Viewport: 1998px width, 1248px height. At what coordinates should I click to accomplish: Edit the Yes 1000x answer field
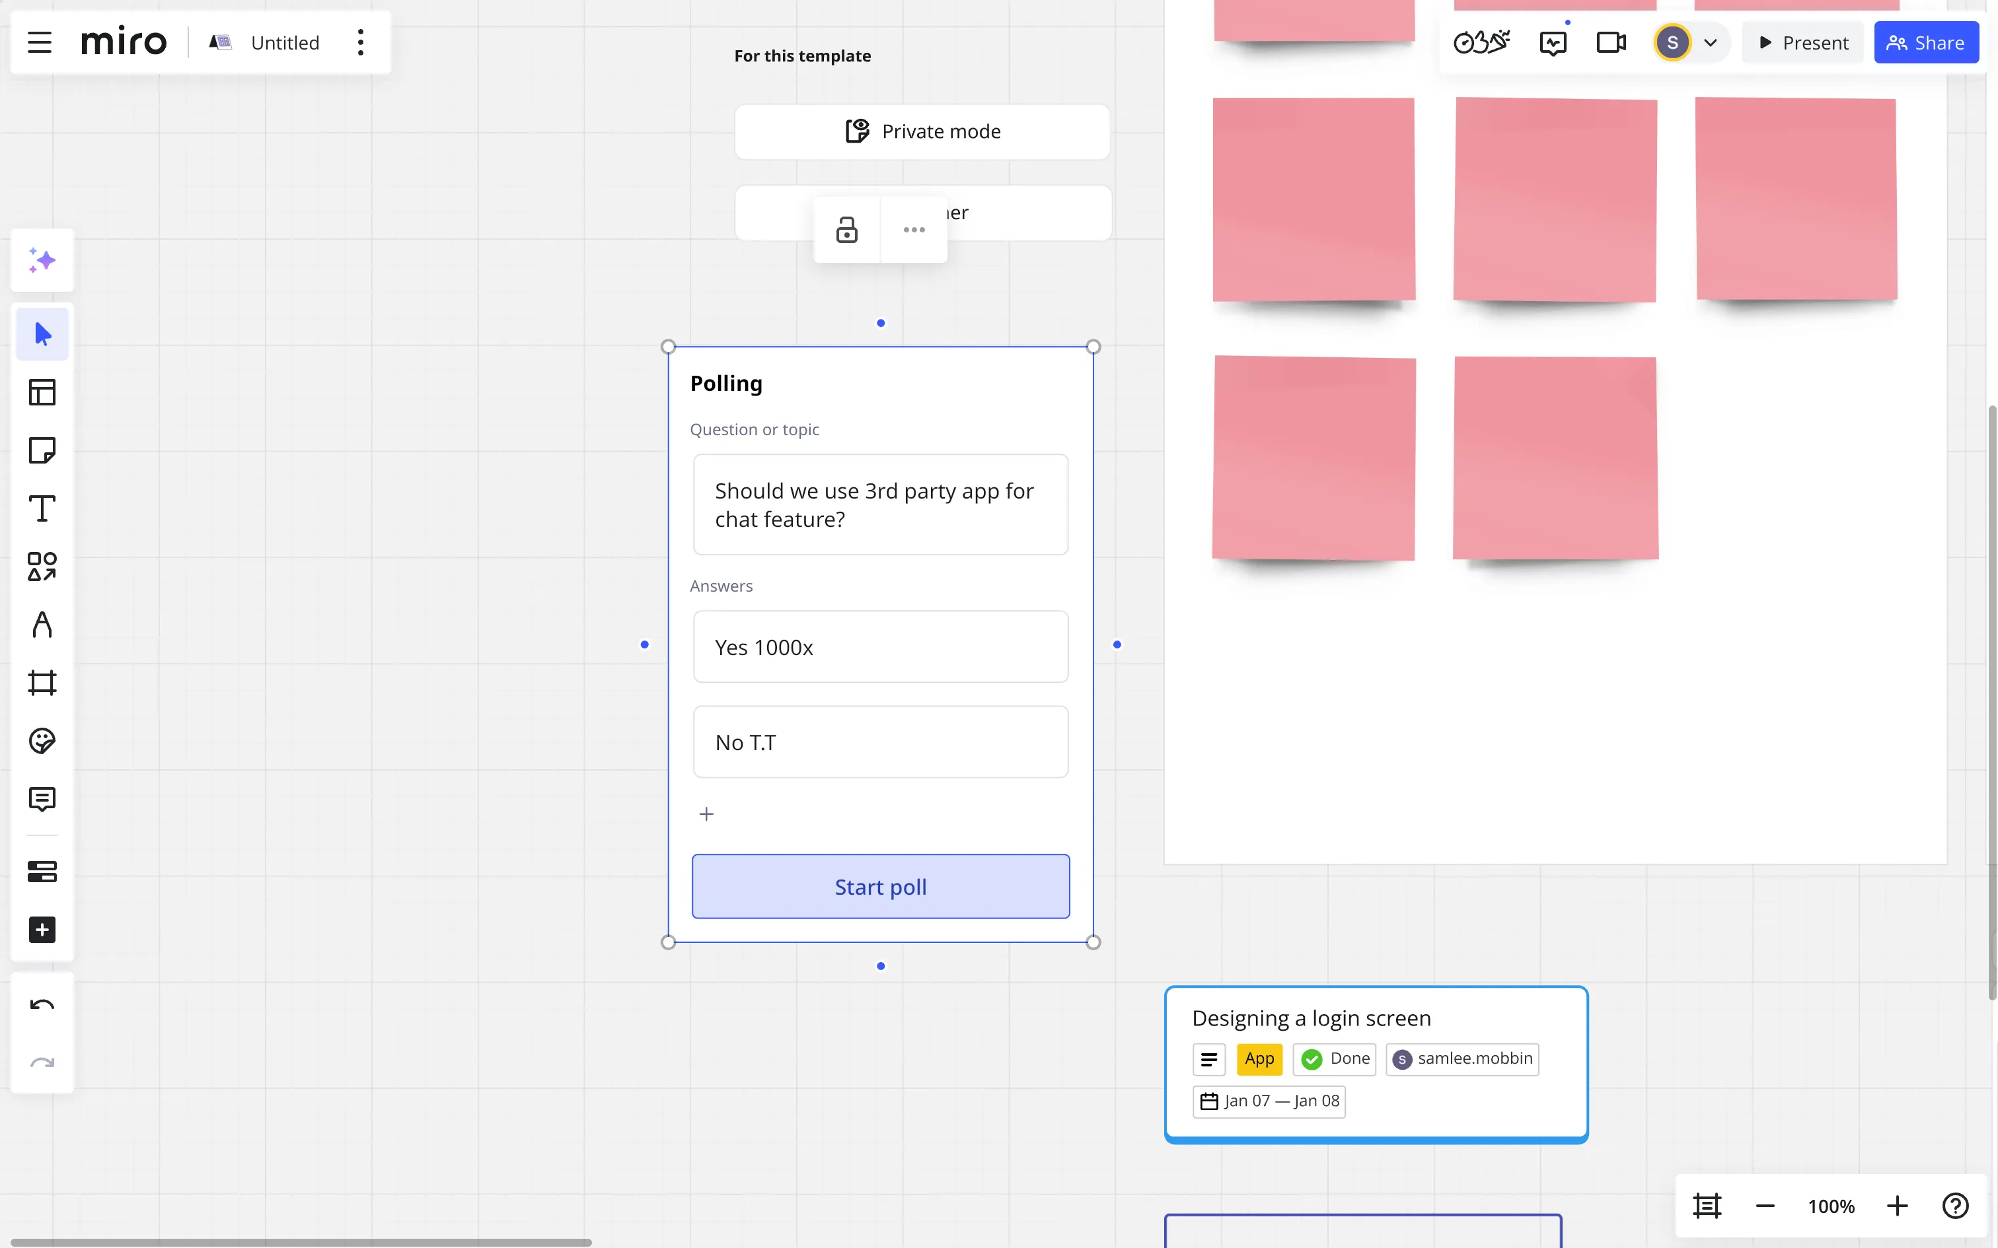click(x=880, y=646)
